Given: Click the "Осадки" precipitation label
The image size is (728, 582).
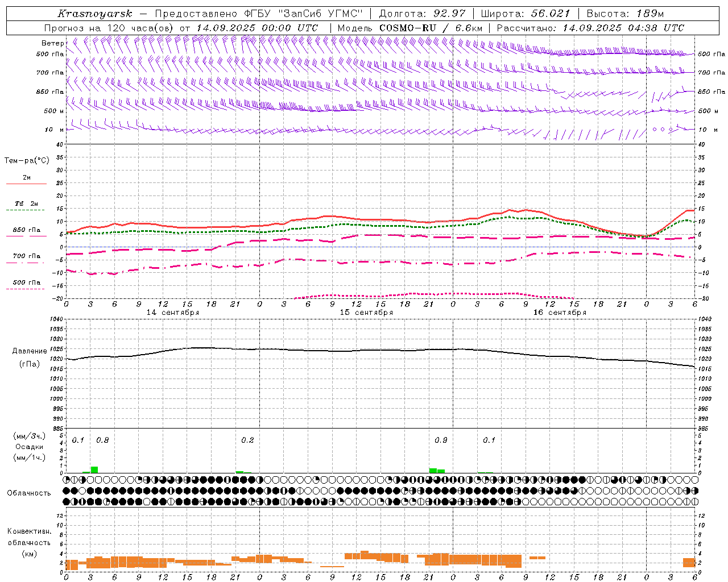Looking at the screenshot, I should [x=30, y=447].
